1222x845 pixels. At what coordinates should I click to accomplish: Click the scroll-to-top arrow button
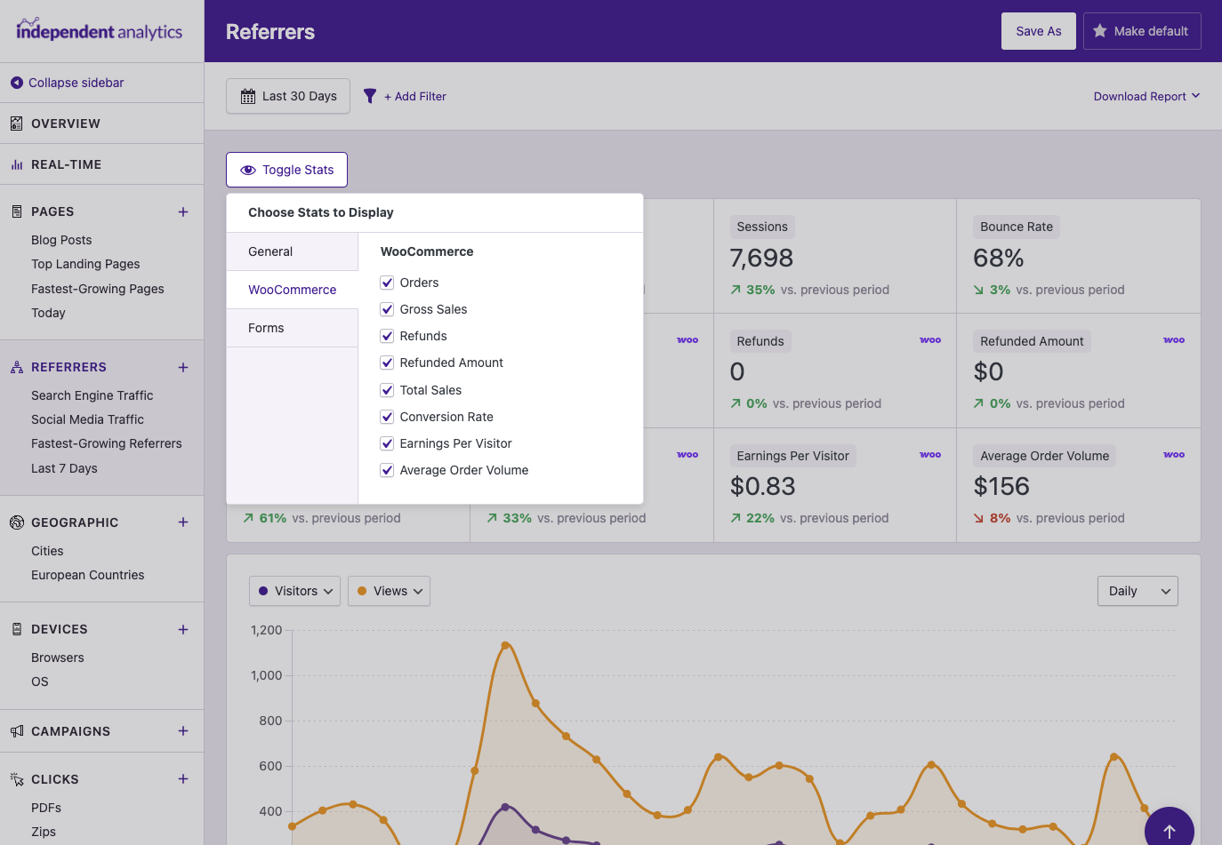[x=1169, y=831]
